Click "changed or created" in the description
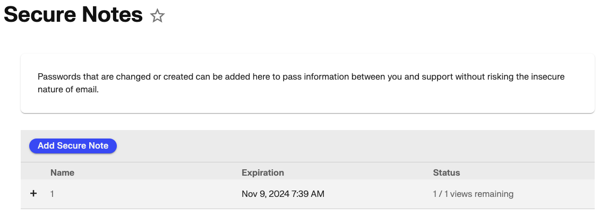This screenshot has width=600, height=216. point(149,76)
